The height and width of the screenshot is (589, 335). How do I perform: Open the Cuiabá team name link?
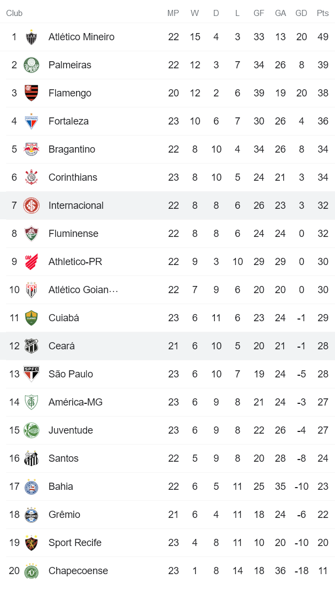tap(63, 318)
